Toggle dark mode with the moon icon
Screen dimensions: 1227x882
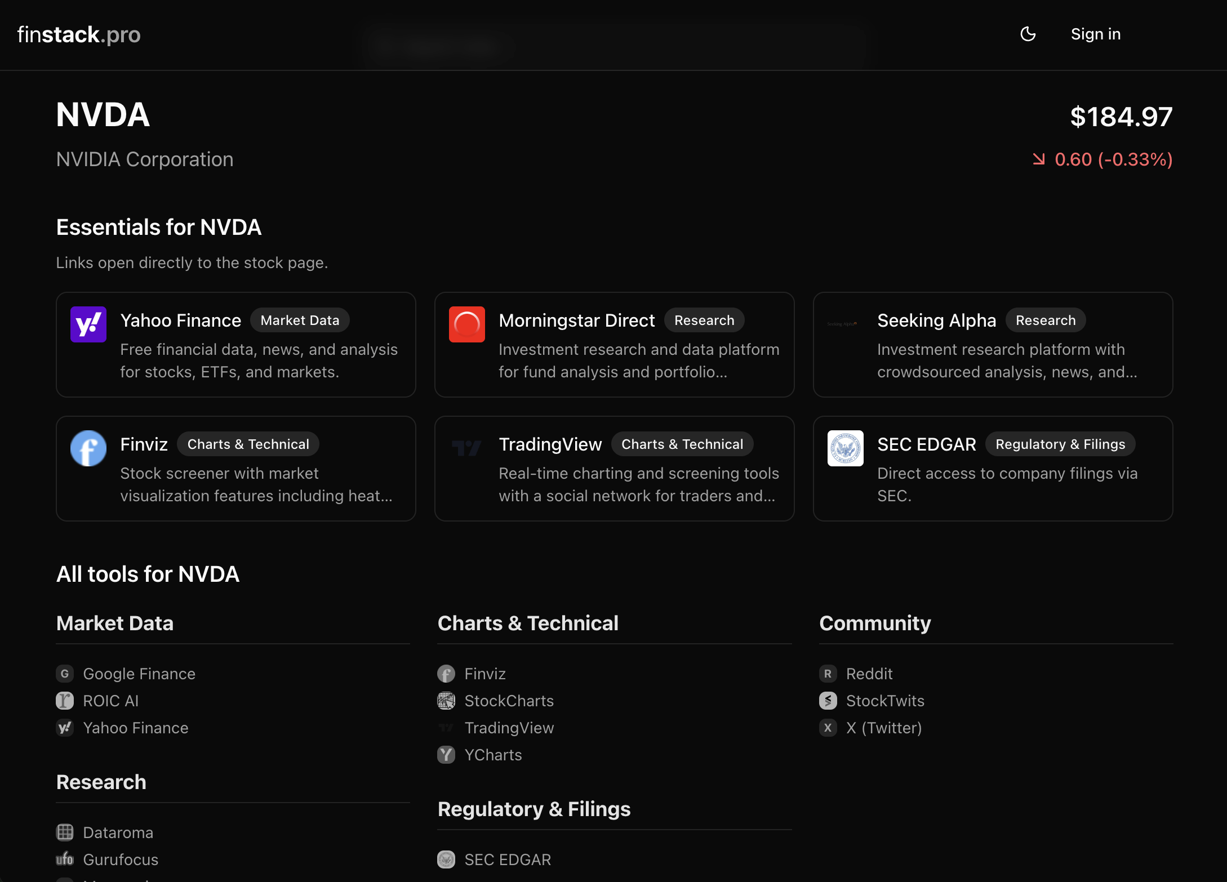point(1028,34)
